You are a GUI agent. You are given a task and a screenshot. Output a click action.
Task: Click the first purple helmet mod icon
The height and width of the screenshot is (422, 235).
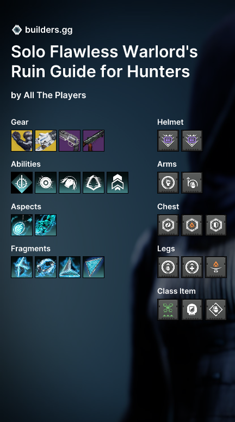coord(168,141)
